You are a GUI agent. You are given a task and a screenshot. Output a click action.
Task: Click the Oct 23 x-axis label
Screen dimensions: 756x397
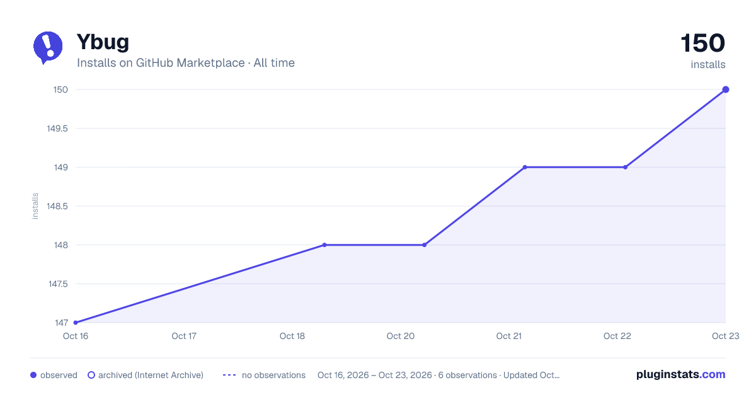coord(725,336)
